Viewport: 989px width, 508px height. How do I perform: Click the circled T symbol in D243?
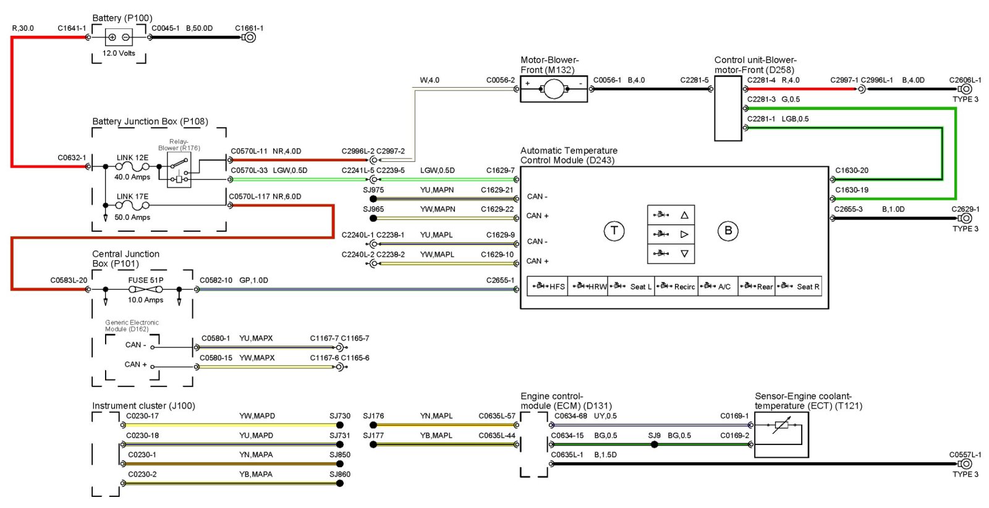click(614, 231)
